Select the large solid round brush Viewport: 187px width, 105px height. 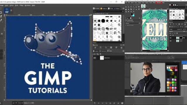[103, 21]
